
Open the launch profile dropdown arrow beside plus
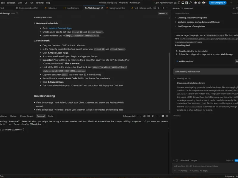coord(141,116)
